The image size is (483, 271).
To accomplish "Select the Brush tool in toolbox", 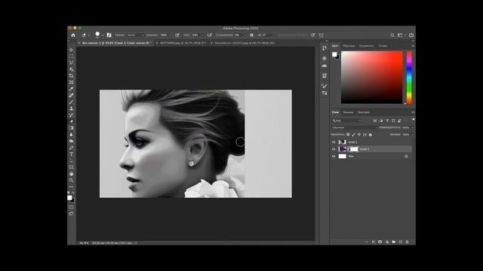I will 71,102.
